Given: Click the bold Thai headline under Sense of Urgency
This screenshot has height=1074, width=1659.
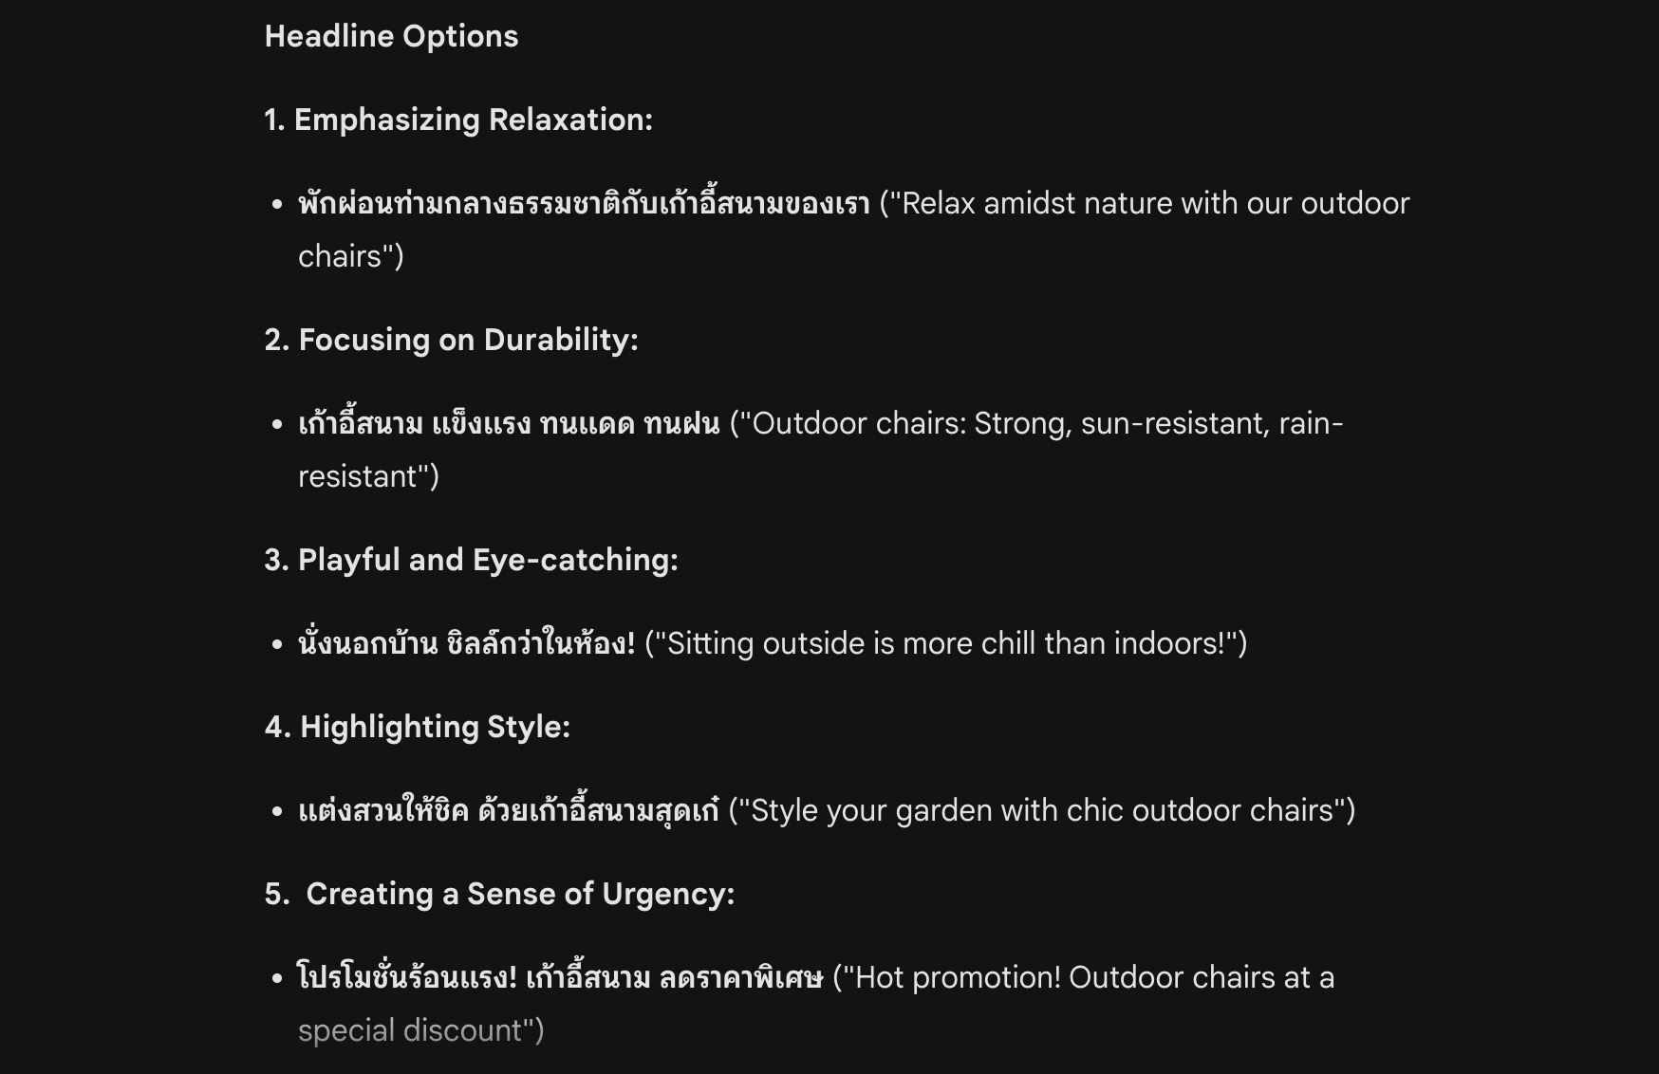Looking at the screenshot, I should click(x=560, y=977).
